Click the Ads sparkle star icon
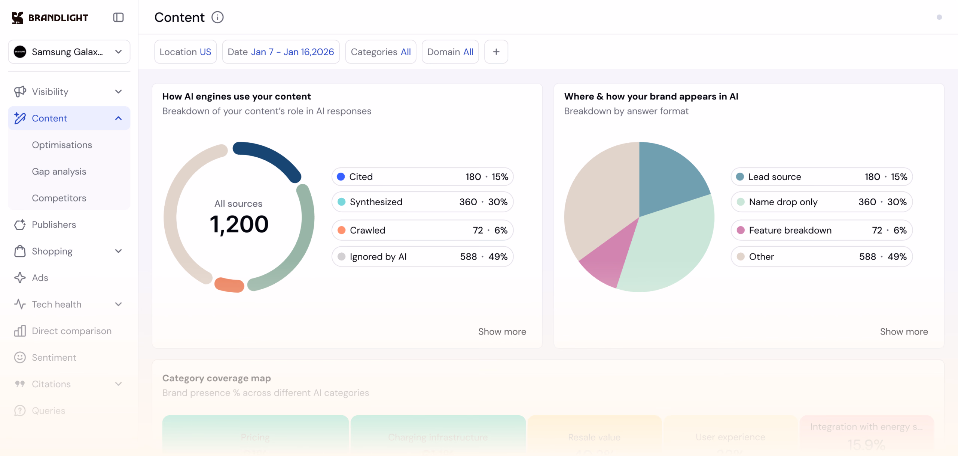 click(20, 278)
